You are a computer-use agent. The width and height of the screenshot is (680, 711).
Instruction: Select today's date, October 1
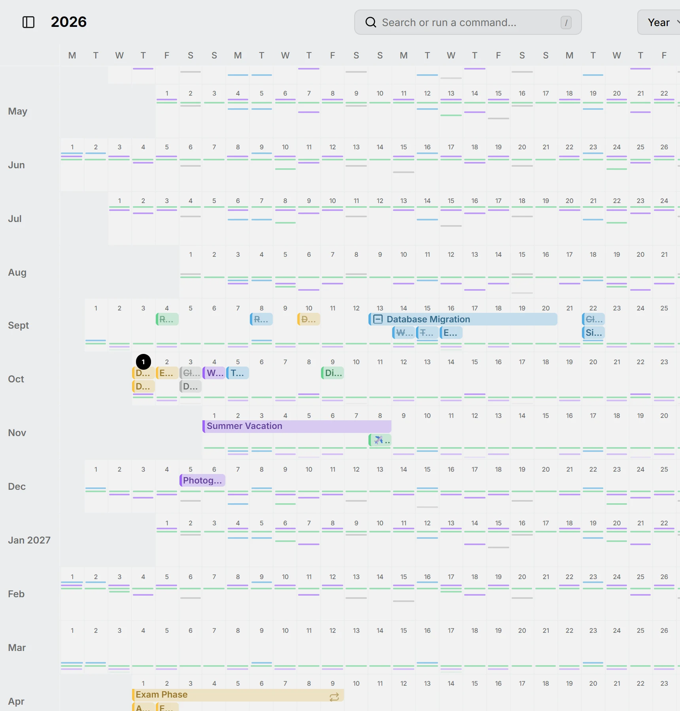click(143, 362)
